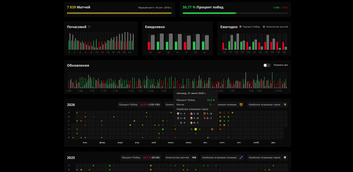353x172 pixels.
Task: Click the июль month label in 2026 heatmap
Action: (x=189, y=142)
